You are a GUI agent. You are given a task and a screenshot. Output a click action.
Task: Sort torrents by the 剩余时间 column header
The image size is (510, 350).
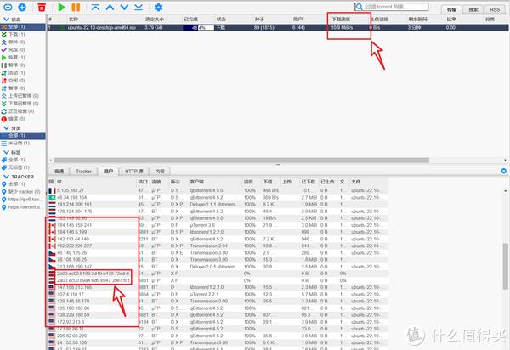click(x=417, y=20)
